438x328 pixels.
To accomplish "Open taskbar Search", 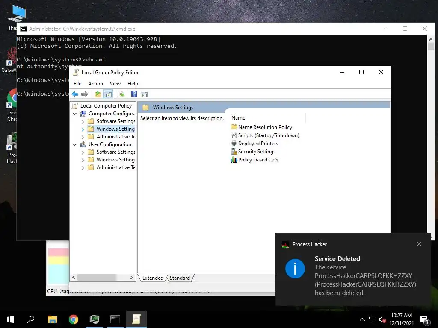I will [31, 319].
